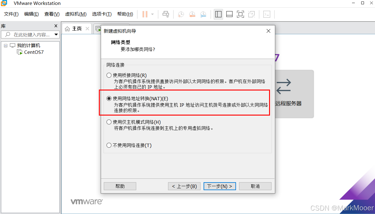The width and height of the screenshot is (375, 214).
Task: Click 上一步(B) back button
Action: pos(184,186)
